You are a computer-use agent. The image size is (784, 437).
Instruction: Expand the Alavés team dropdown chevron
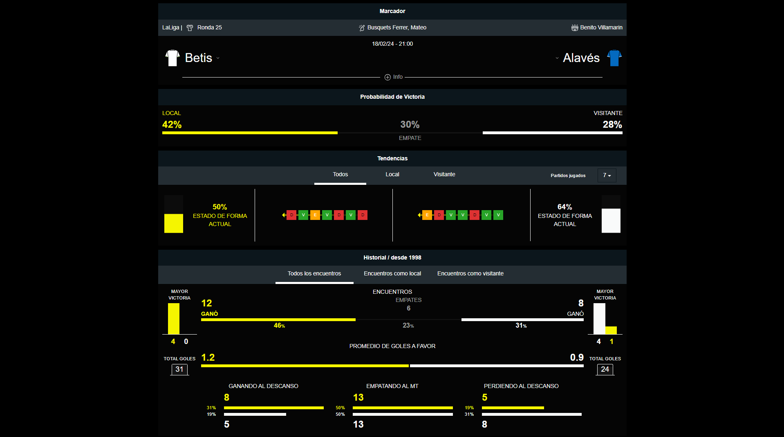pos(557,58)
